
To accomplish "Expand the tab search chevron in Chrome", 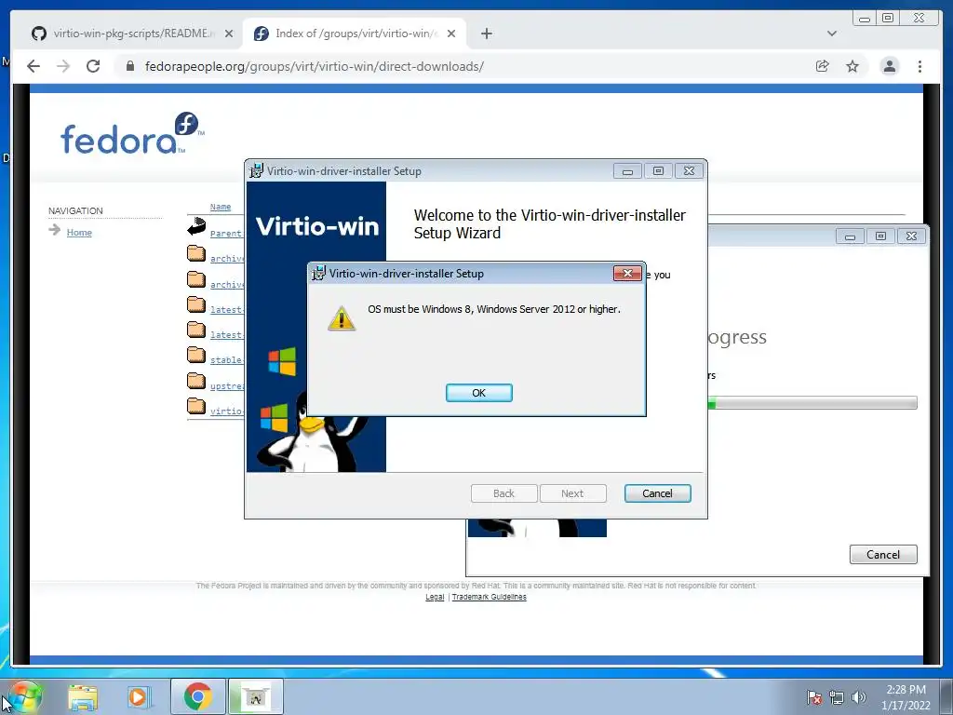I will pyautogui.click(x=831, y=34).
